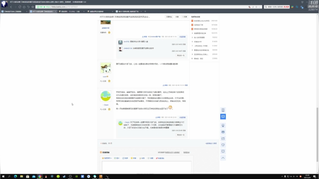Click the browser search box at top right
This screenshot has width=319, height=179.
[276, 7]
